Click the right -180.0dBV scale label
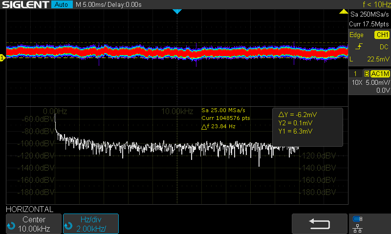The height and width of the screenshot is (234, 391). pyautogui.click(x=318, y=192)
